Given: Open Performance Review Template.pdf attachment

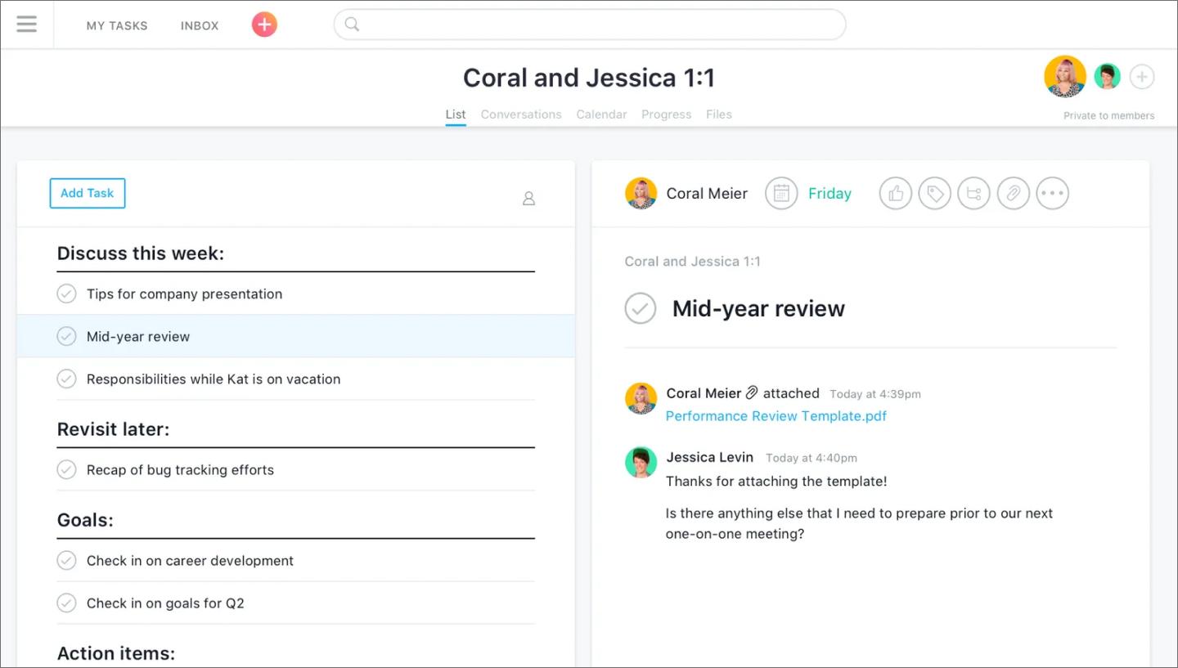Looking at the screenshot, I should pos(776,416).
